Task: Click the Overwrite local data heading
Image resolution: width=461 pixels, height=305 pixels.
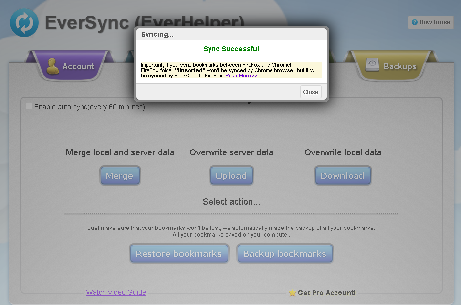Action: (343, 152)
